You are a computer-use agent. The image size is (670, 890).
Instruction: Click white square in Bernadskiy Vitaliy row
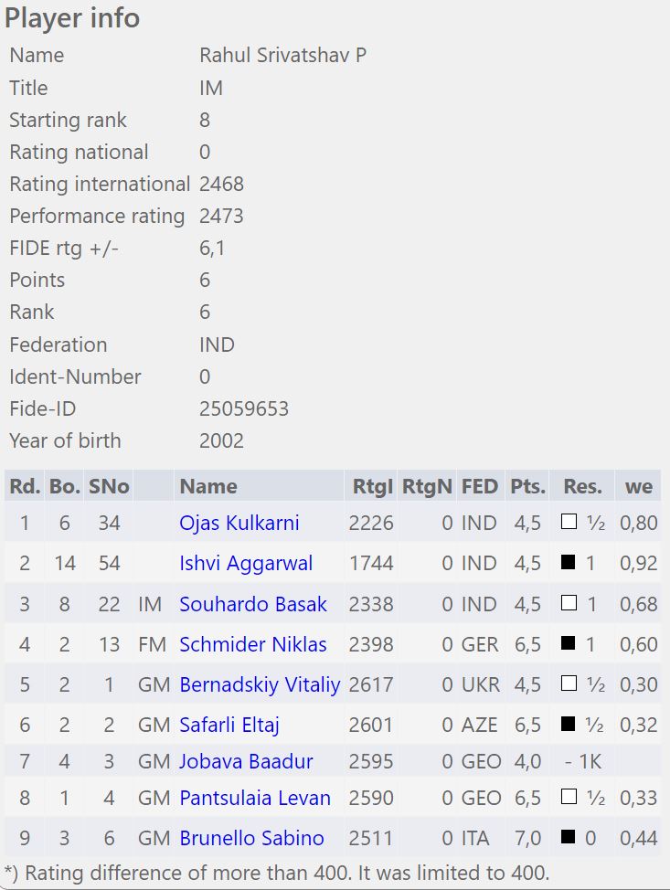(569, 684)
